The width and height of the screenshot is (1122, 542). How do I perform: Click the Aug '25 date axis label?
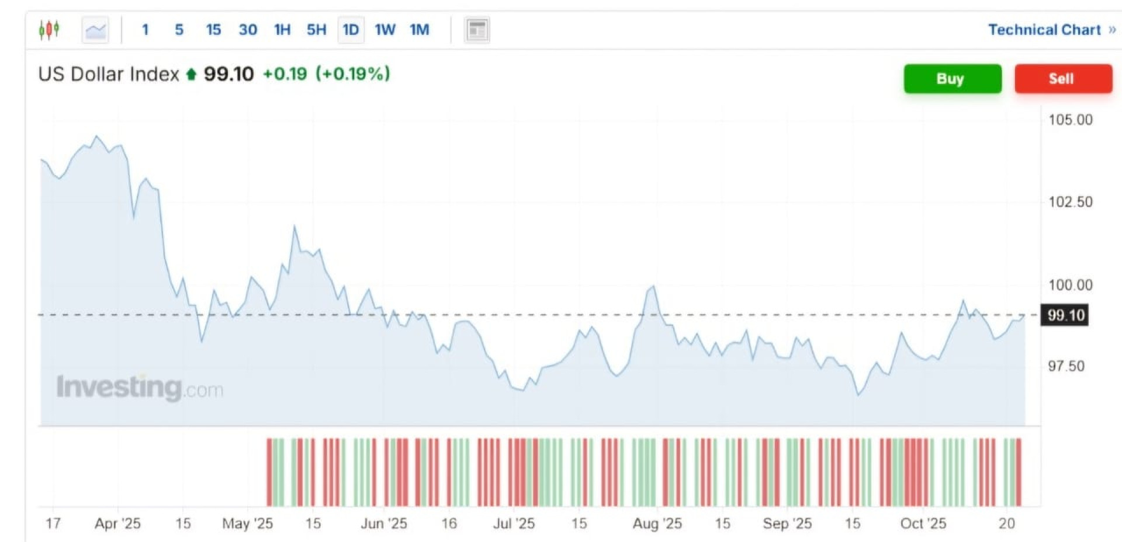[657, 523]
